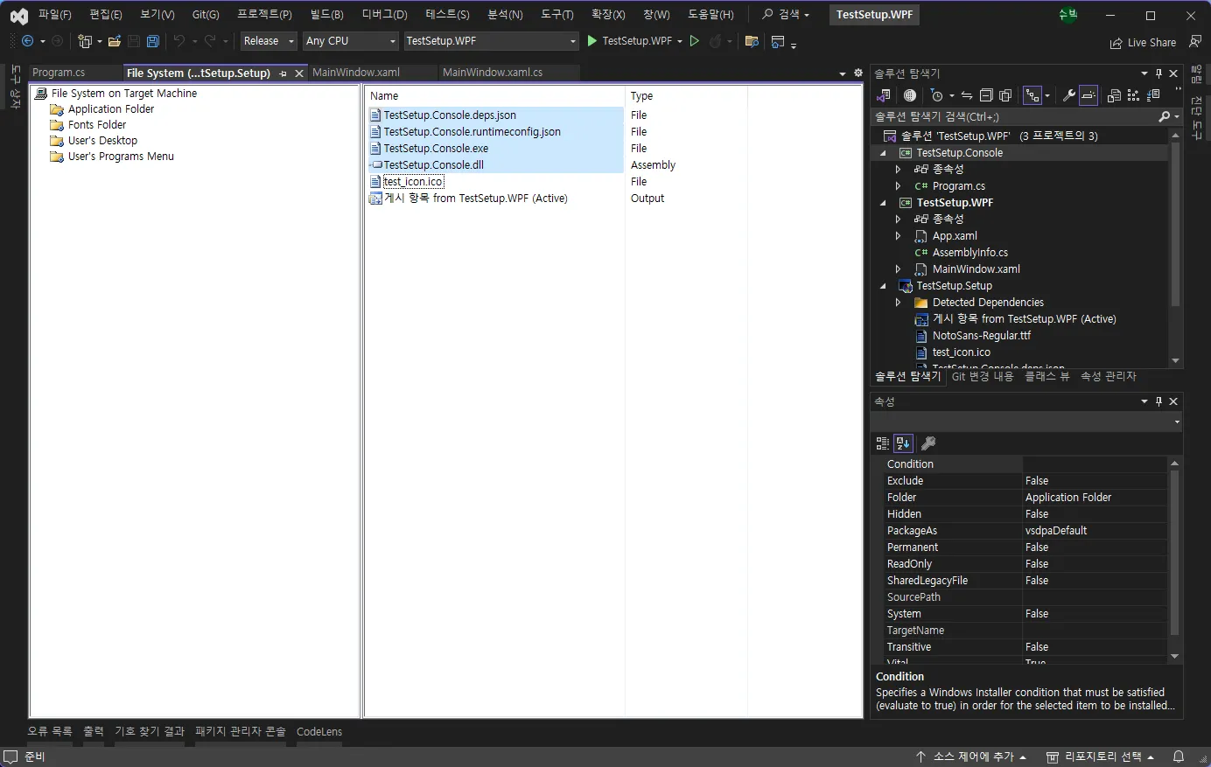Switch Properties panel to categorized view
This screenshot has height=767, width=1211.
tap(882, 443)
